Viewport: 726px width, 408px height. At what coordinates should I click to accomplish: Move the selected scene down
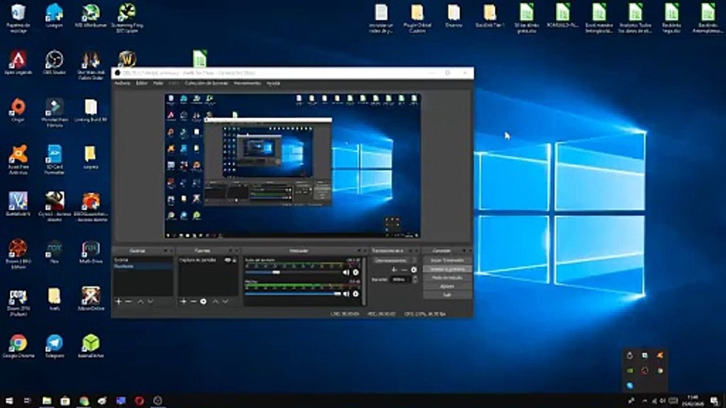(x=150, y=301)
